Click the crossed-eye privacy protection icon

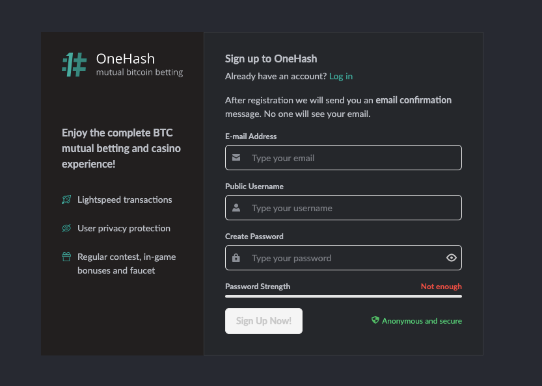click(66, 228)
